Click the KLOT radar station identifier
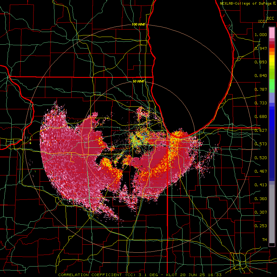Screen dimensions: 277x277 click(x=171, y=275)
